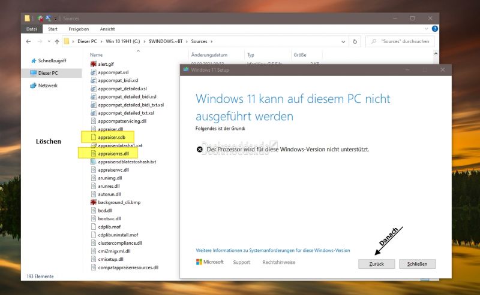Click the Explorer back arrow

[x=28, y=41]
